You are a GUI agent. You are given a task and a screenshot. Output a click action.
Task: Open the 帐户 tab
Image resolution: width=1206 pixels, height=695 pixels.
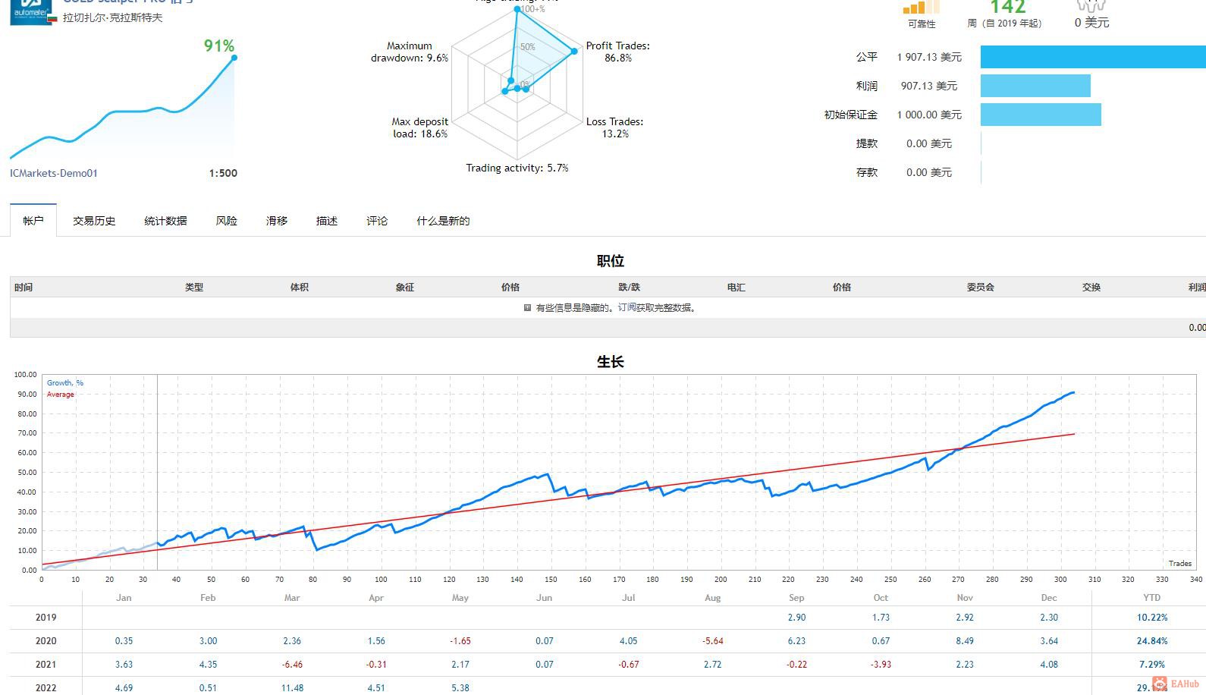tap(33, 221)
